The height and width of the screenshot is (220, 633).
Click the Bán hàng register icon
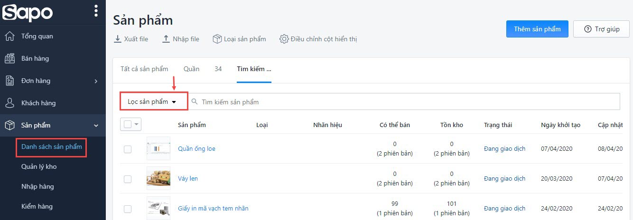(9, 58)
